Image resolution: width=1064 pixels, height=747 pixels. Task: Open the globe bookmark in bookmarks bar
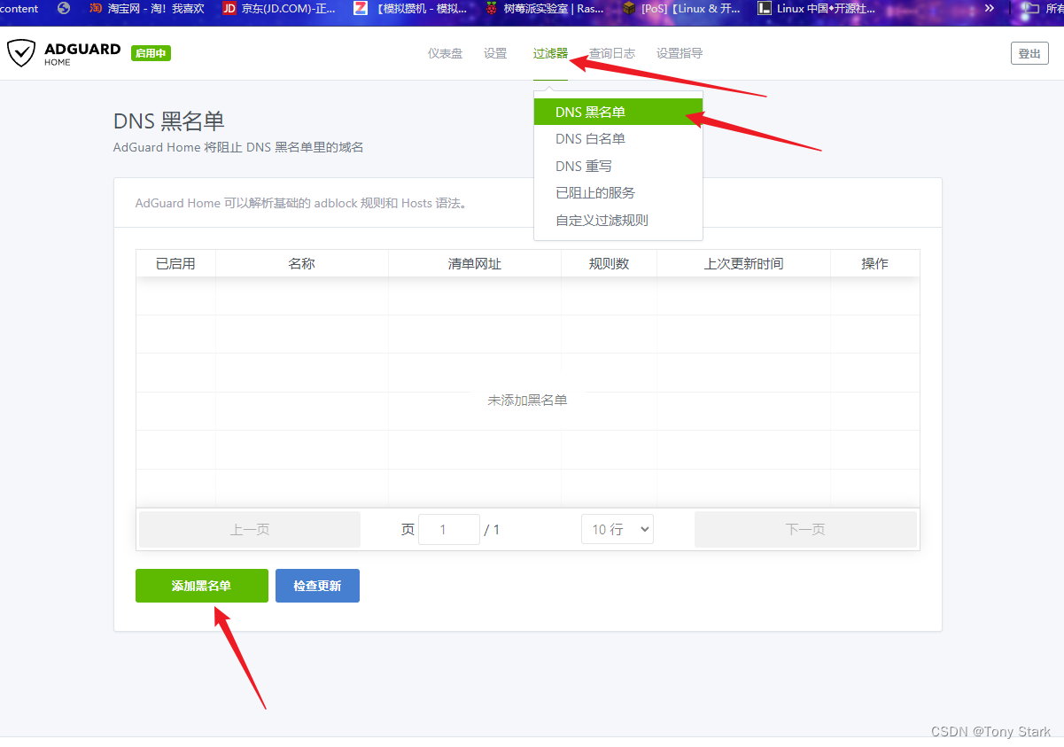64,9
